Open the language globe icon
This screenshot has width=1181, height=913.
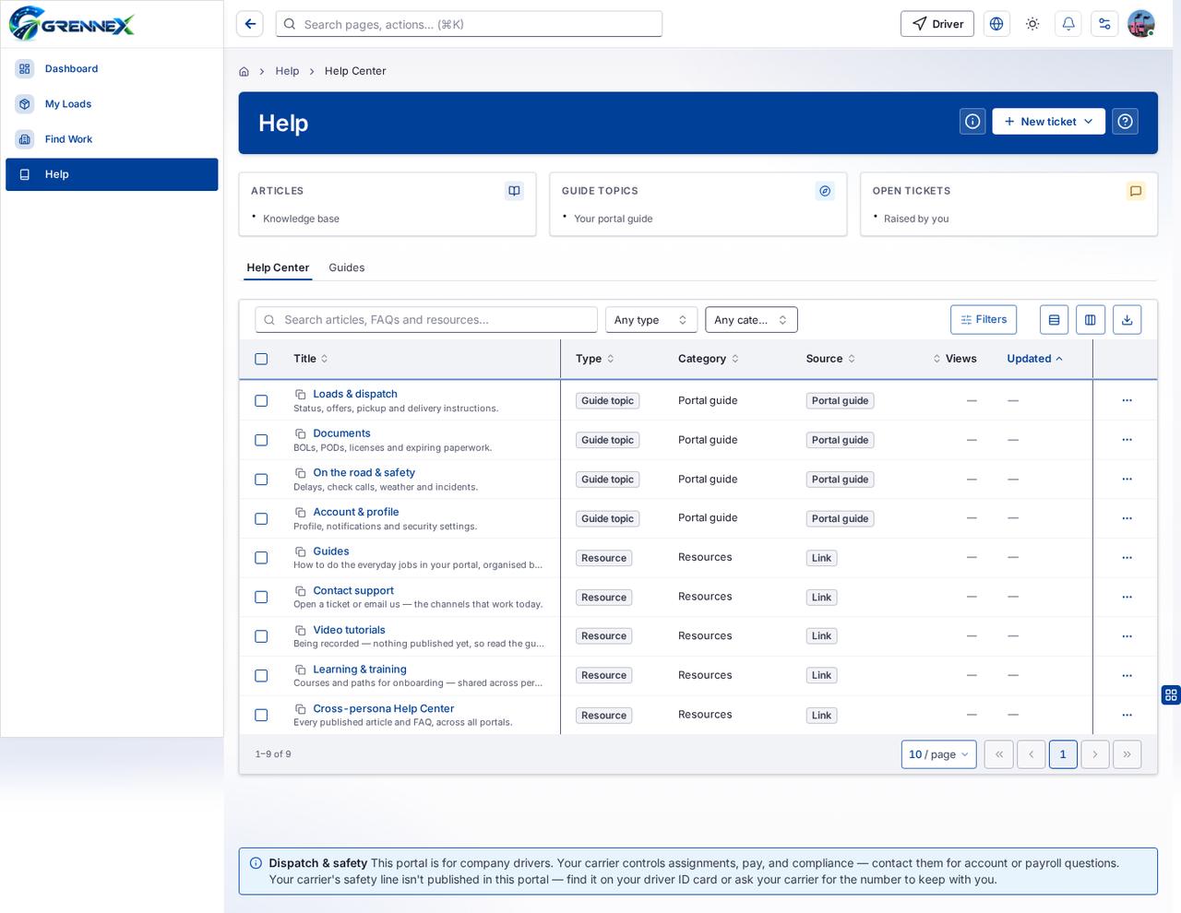point(996,24)
